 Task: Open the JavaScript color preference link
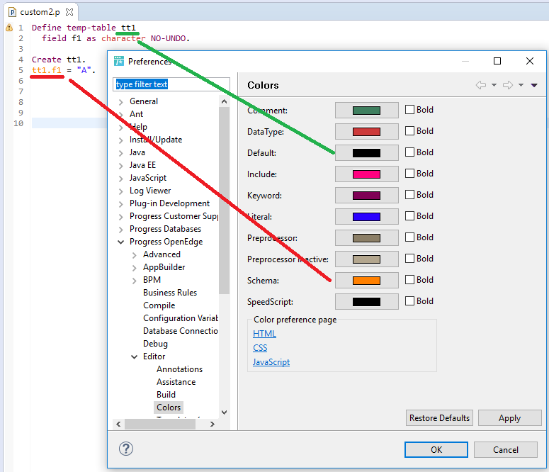click(271, 362)
